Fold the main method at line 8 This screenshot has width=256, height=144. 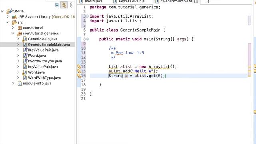[x=87, y=39]
